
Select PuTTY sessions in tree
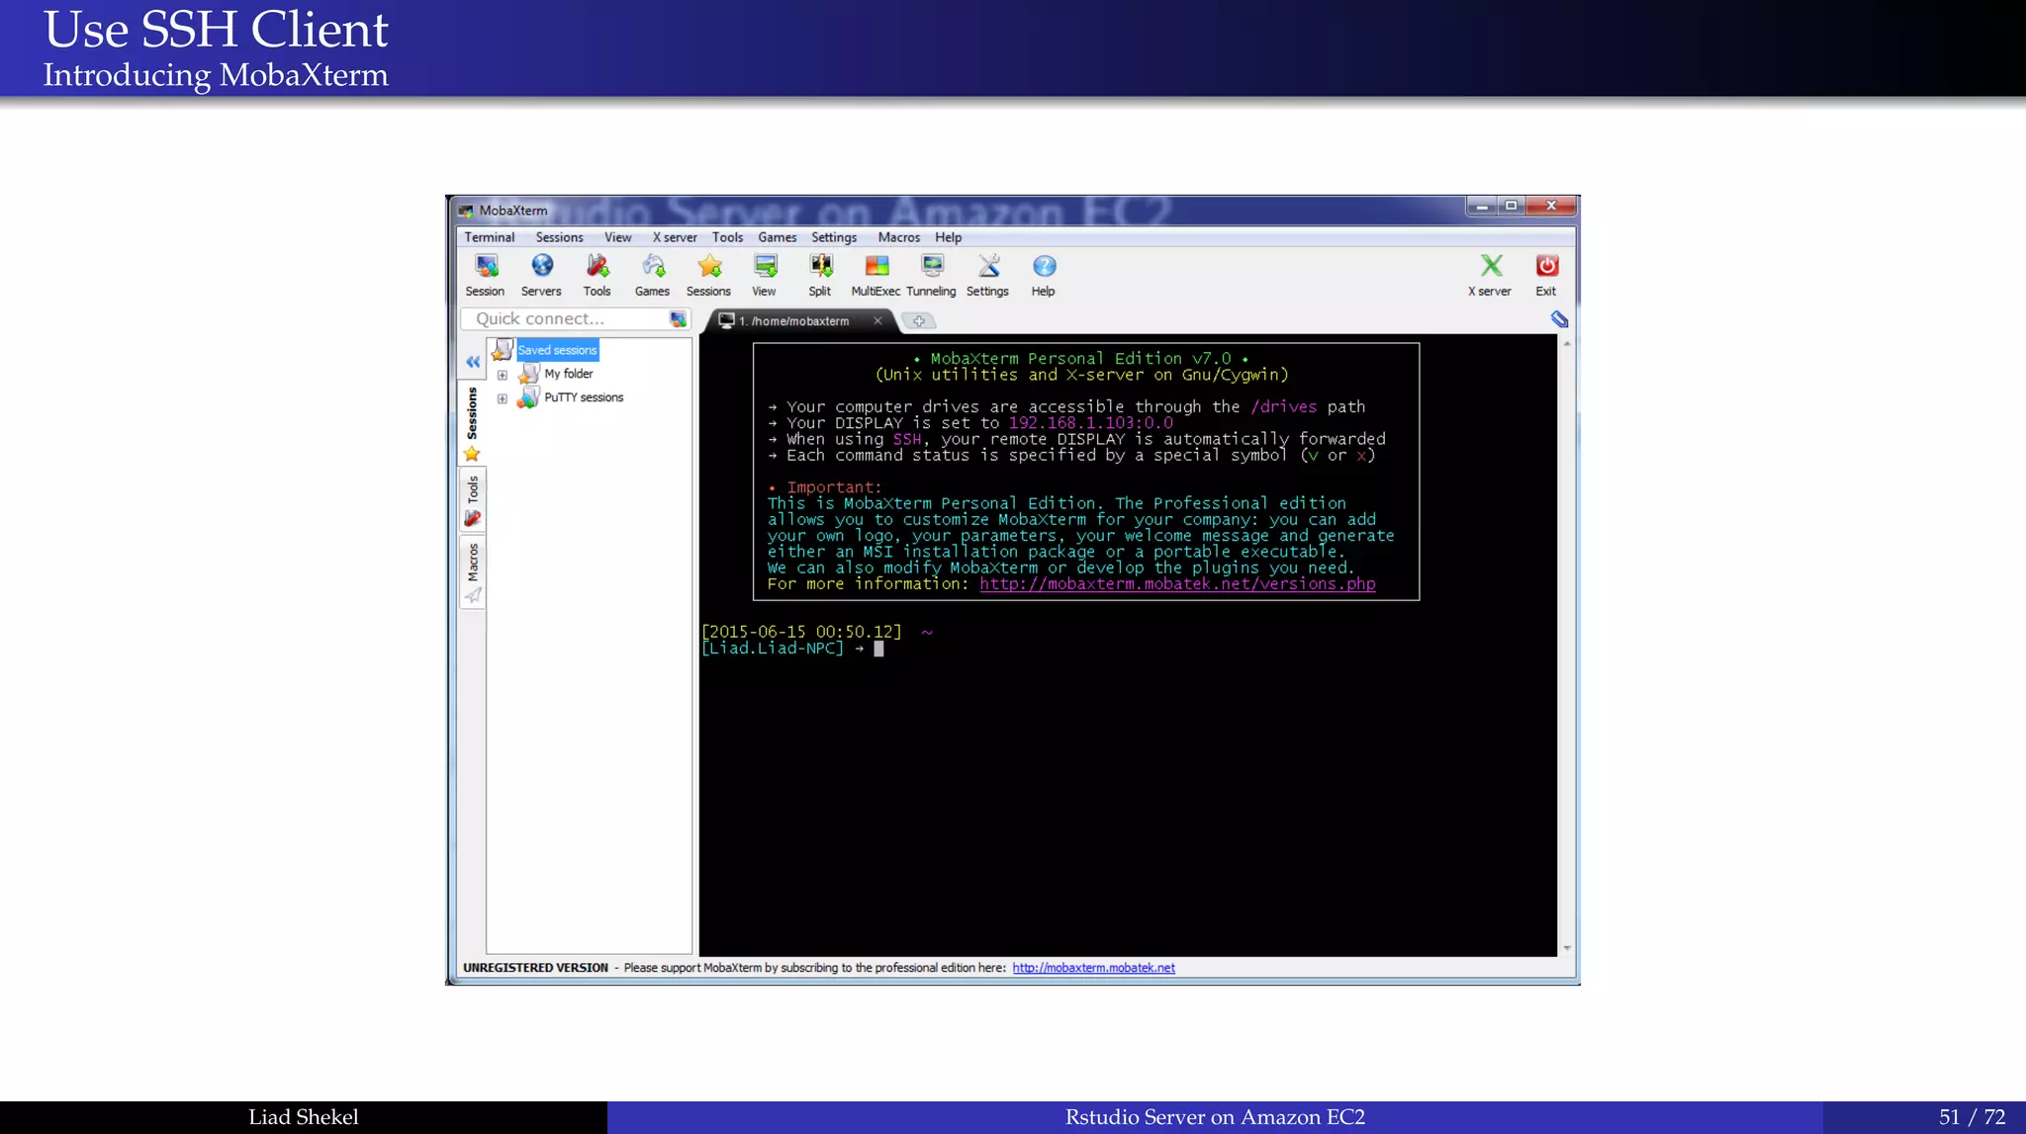coord(584,397)
